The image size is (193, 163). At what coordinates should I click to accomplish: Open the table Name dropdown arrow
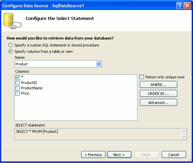click(x=98, y=64)
